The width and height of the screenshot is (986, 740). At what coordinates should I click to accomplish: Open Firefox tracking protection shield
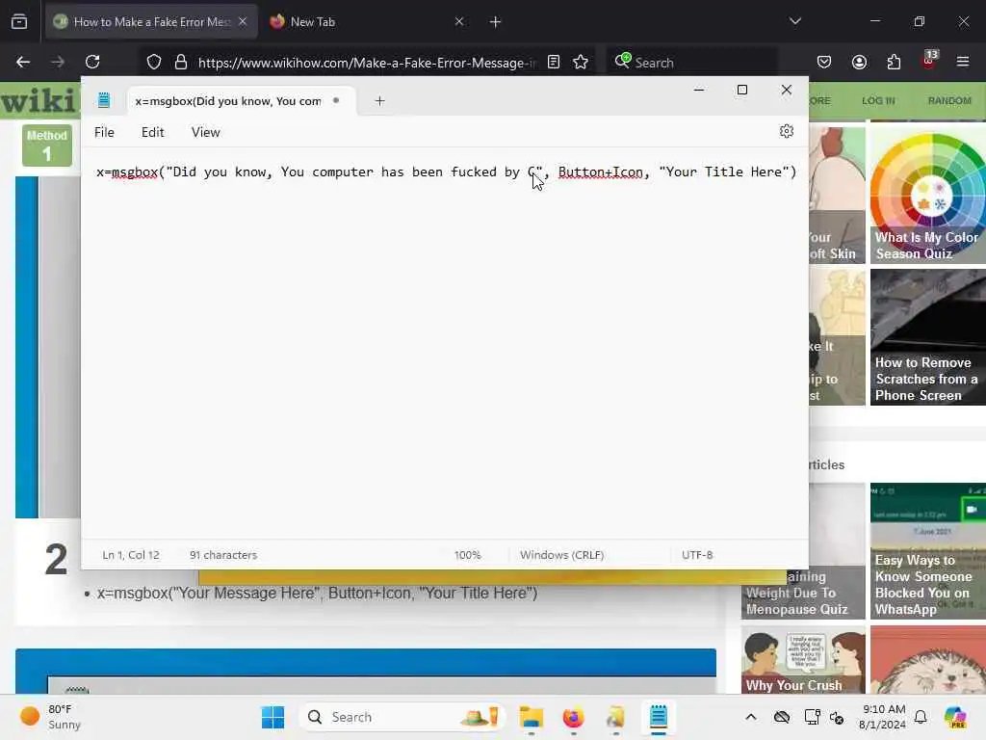(154, 62)
